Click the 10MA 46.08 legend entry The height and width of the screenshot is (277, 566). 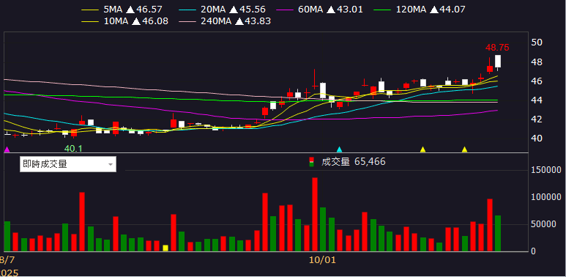click(125, 21)
